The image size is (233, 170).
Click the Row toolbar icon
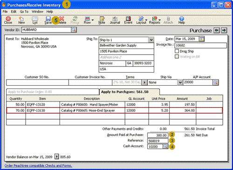point(87,20)
